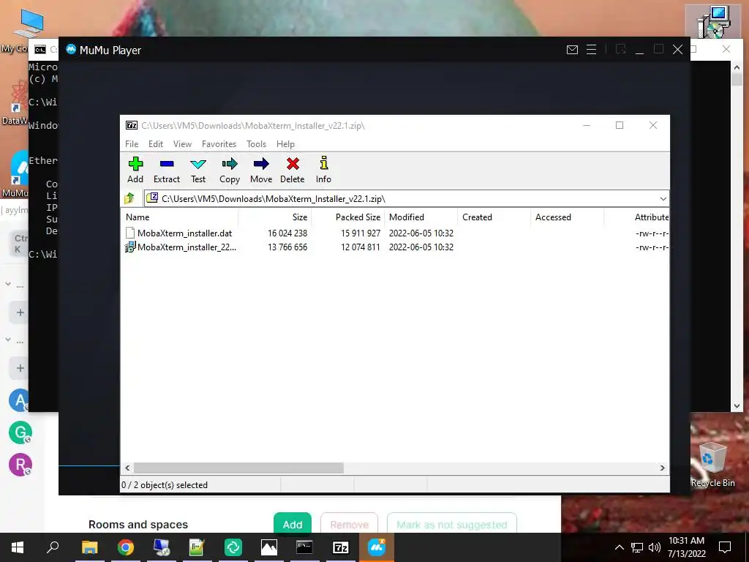
Task: Sort by Accessed column header
Action: [x=567, y=217]
